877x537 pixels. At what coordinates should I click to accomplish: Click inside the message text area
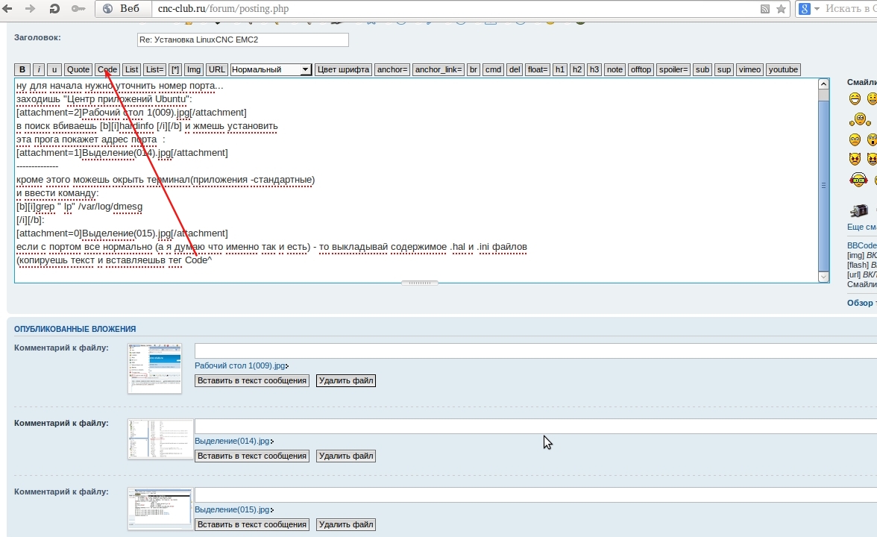coord(416,180)
